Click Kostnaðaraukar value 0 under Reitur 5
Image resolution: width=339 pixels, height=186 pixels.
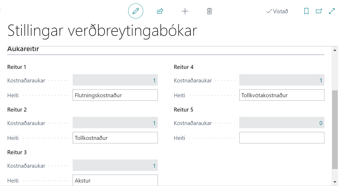click(x=281, y=123)
